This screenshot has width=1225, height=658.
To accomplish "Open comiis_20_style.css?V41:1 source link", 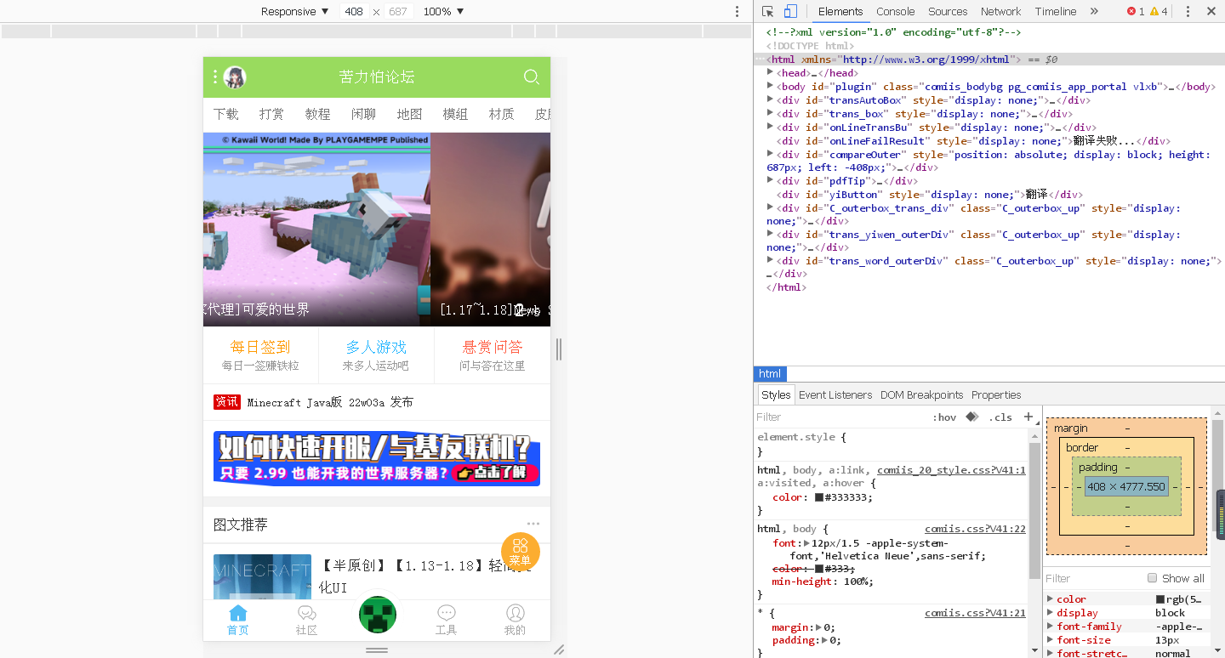I will coord(951,470).
